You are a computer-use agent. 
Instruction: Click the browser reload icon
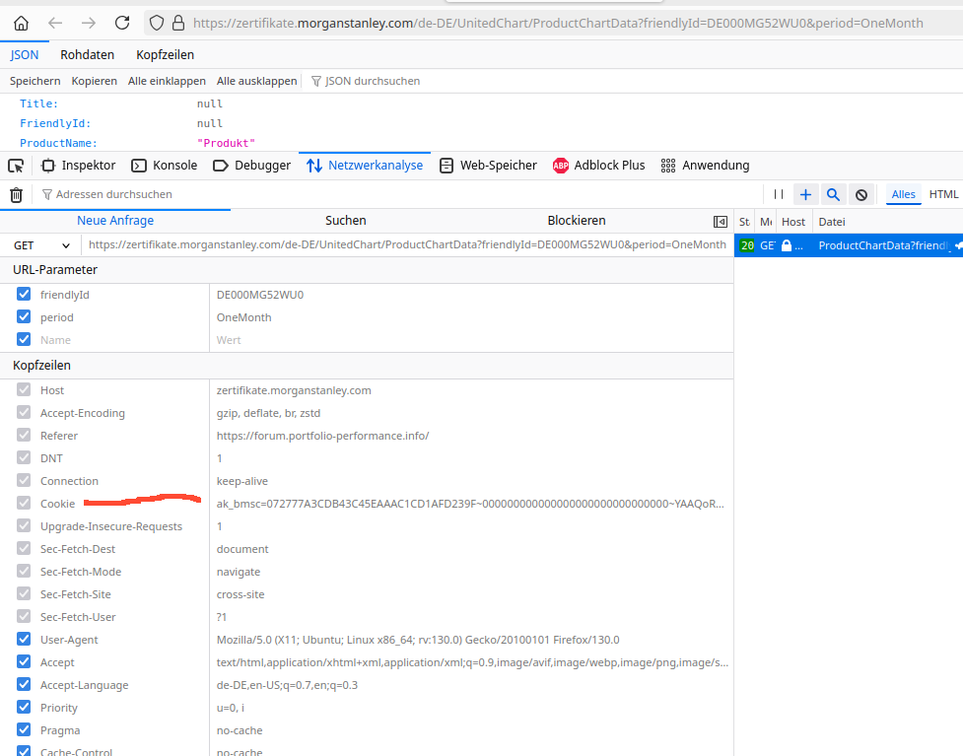(122, 24)
